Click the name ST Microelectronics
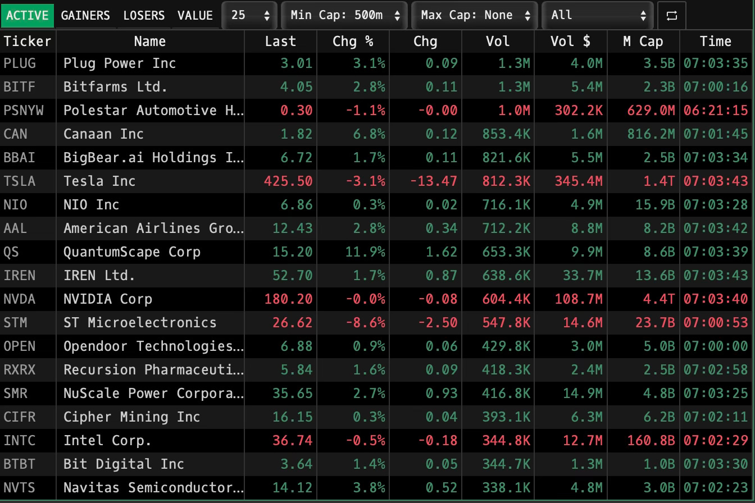755x503 pixels. 140,323
